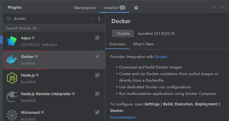Click the Docker whale icon

pos(12,59)
